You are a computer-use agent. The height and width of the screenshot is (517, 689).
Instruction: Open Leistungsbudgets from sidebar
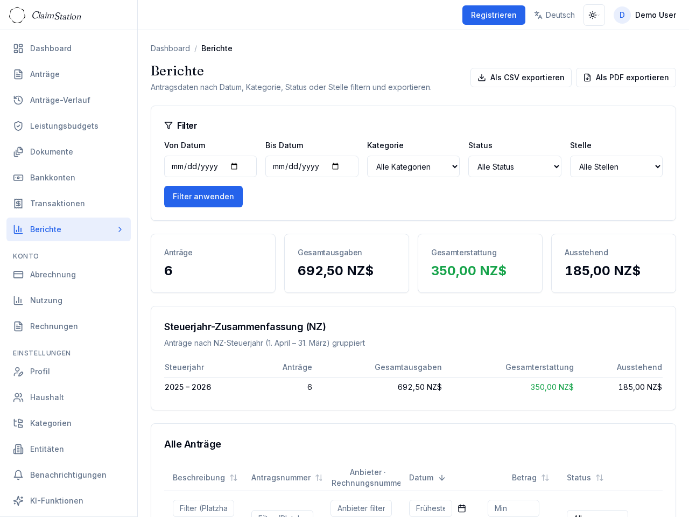[x=64, y=126]
